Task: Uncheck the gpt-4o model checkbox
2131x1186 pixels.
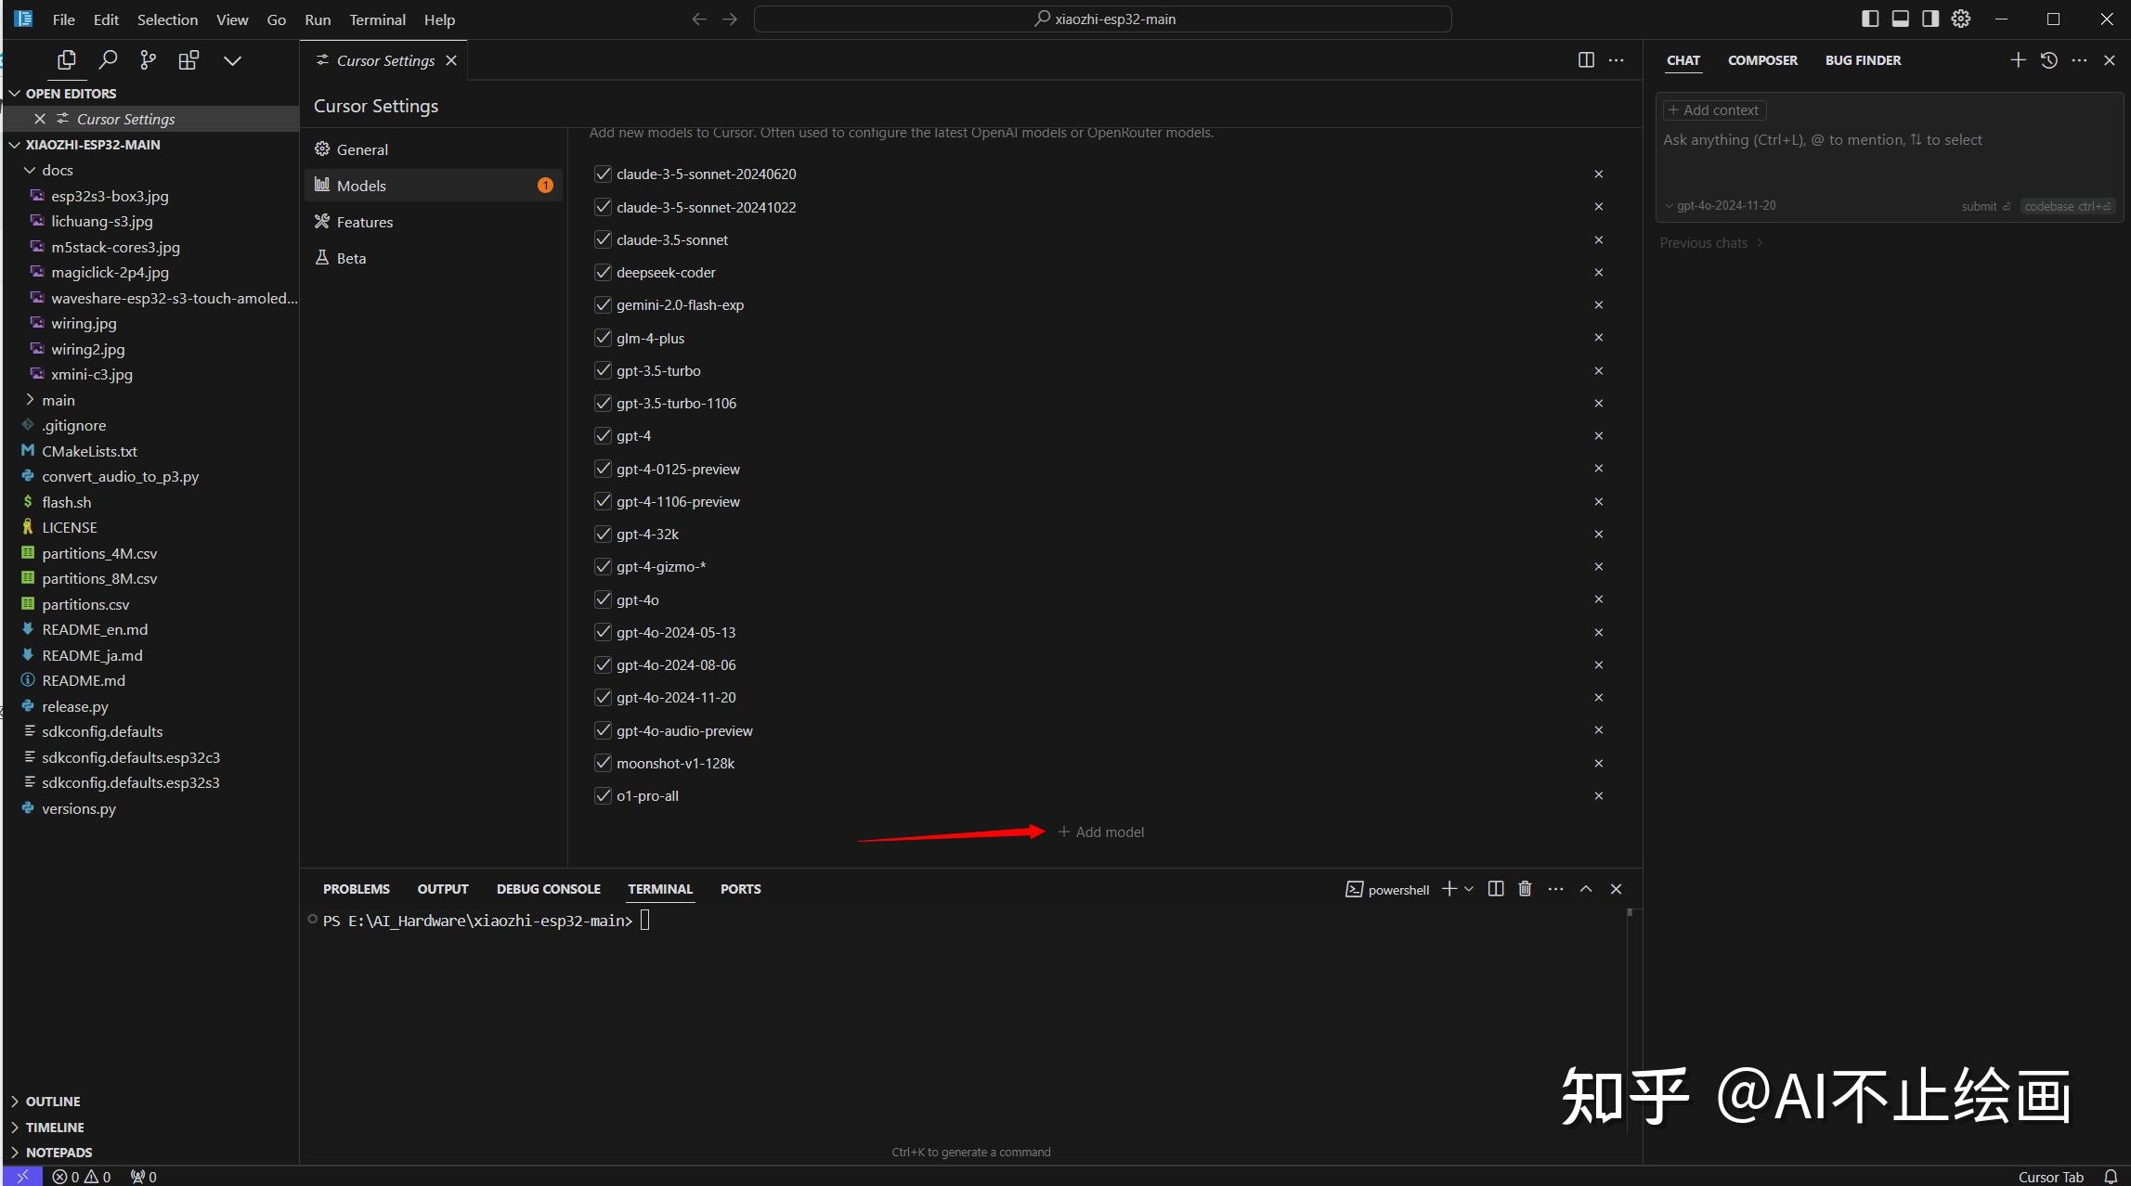Action: [x=602, y=599]
